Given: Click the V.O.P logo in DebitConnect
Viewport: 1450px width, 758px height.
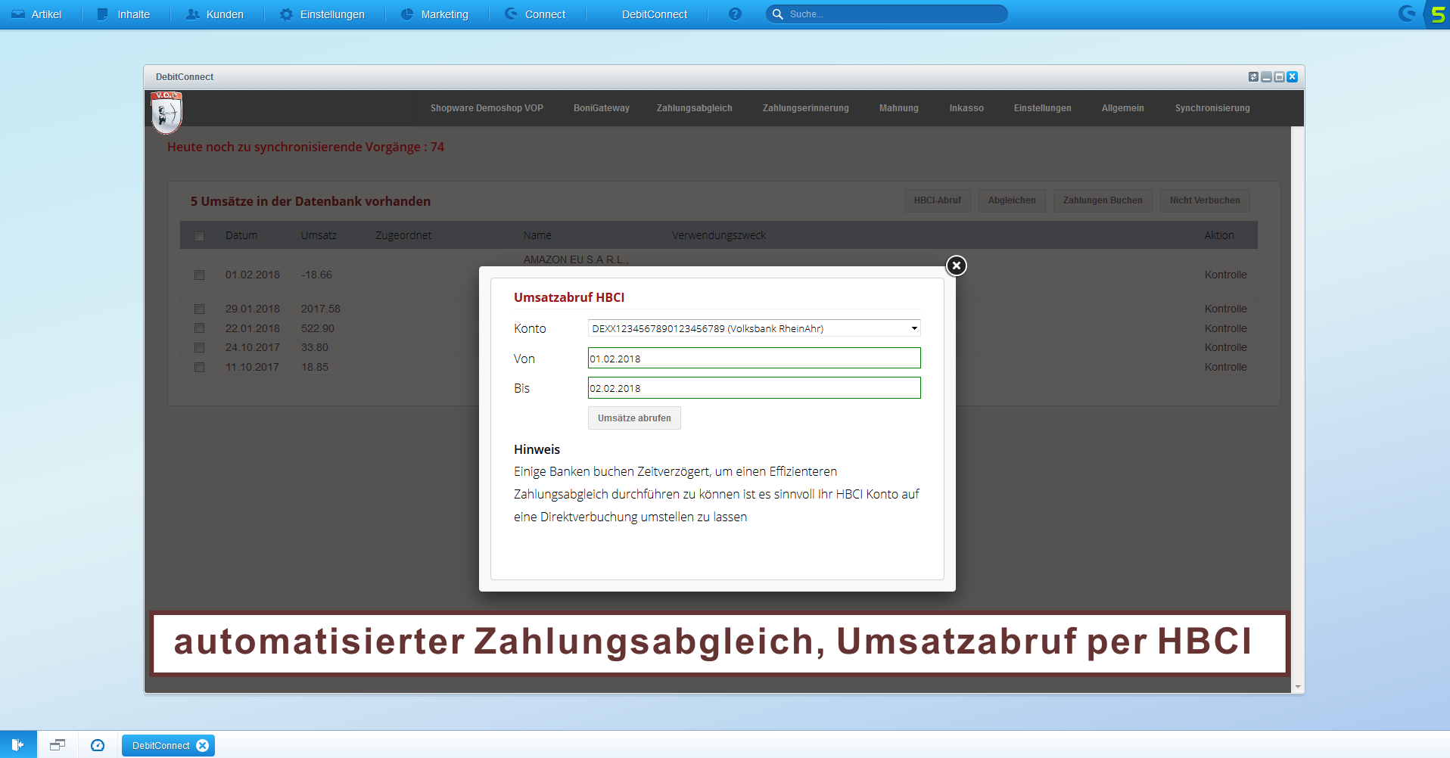Looking at the screenshot, I should (166, 112).
